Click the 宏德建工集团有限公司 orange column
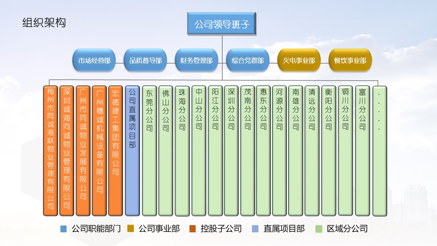 [115, 151]
